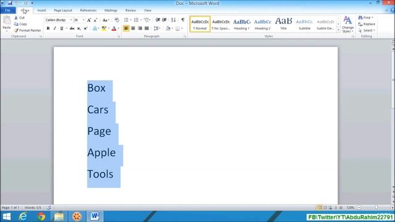Copy the selected text
395x222 pixels.
(x=20, y=24)
